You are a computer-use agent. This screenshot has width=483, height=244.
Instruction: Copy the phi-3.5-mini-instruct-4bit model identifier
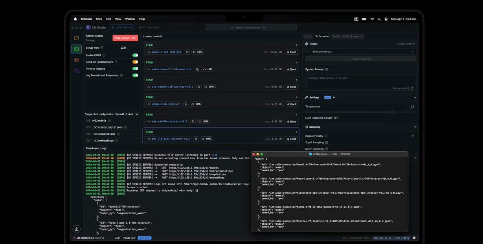click(x=196, y=139)
